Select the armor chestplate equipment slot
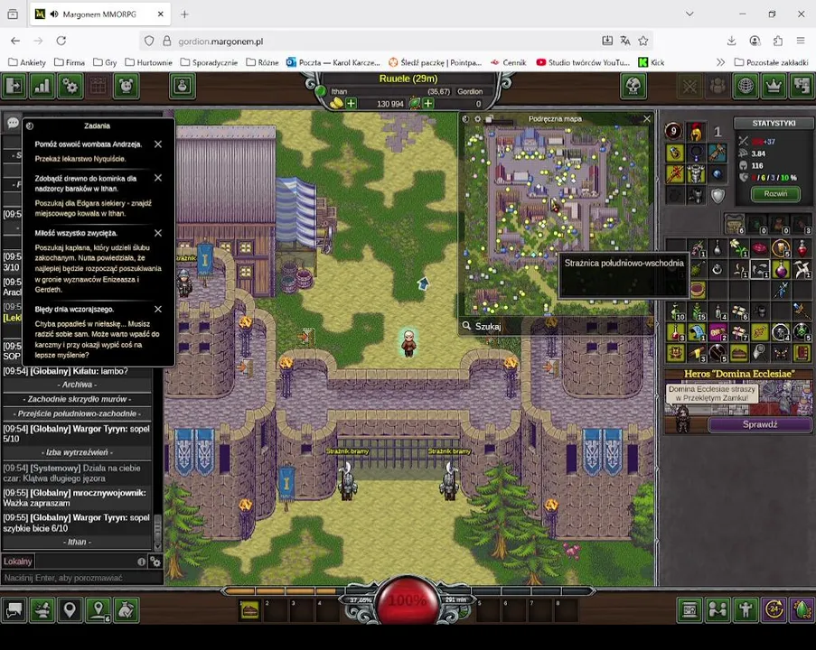This screenshot has width=816, height=650. tap(696, 174)
